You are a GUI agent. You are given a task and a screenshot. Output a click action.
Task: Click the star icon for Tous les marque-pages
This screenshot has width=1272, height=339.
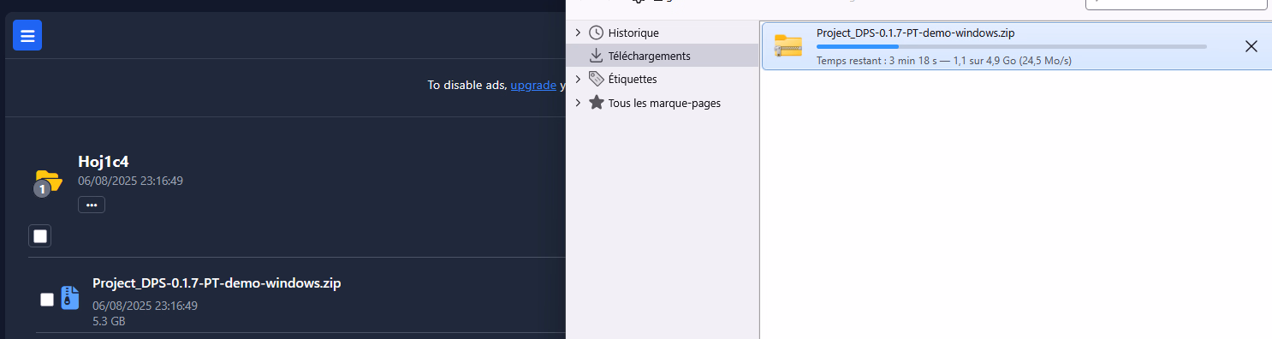[597, 103]
